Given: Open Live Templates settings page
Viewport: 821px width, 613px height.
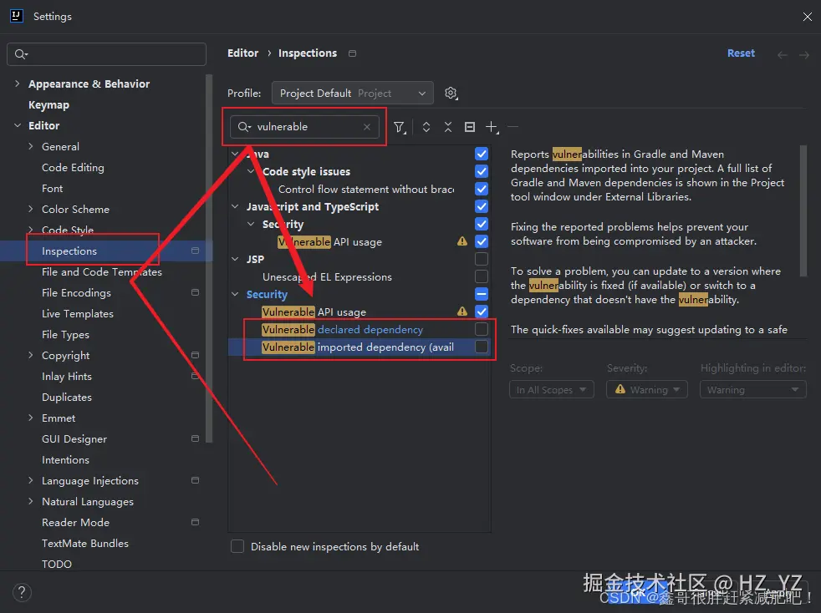Looking at the screenshot, I should [78, 314].
